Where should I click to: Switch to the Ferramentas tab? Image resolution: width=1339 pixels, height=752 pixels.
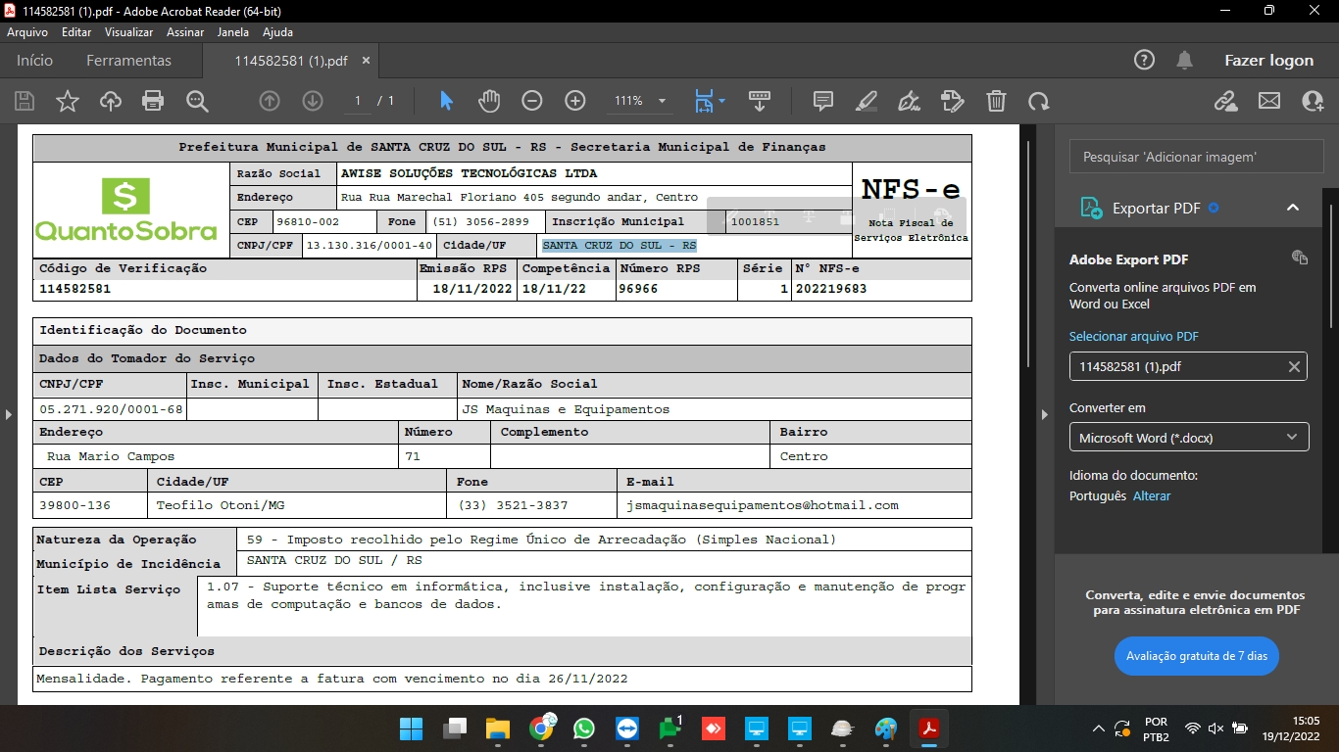128,61
